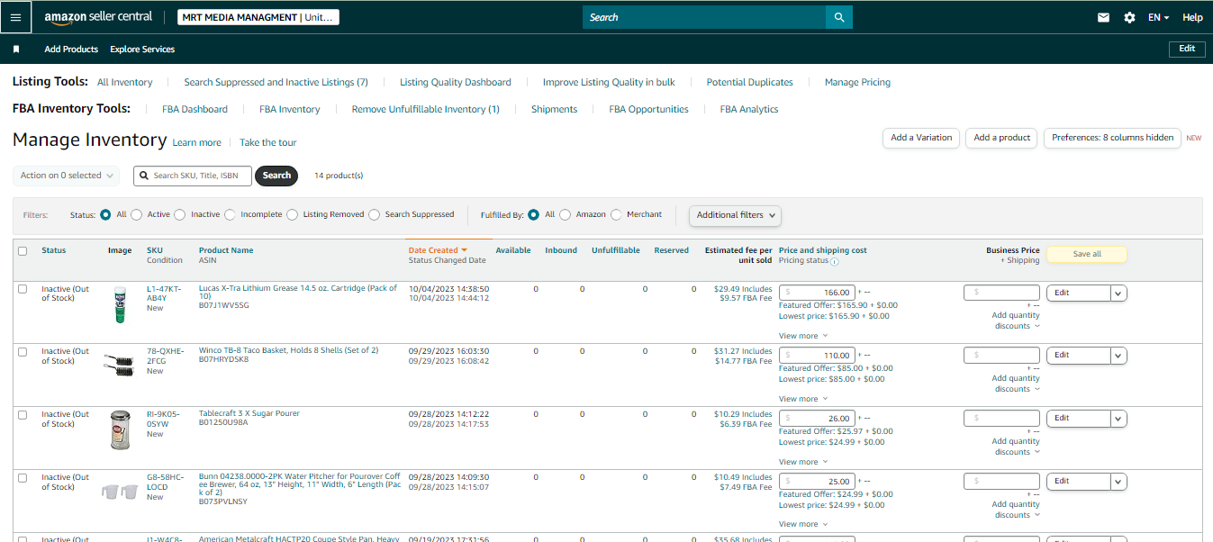The width and height of the screenshot is (1213, 542).
Task: Open Edit dropdown arrow for Lucas grease row
Action: pos(1118,293)
